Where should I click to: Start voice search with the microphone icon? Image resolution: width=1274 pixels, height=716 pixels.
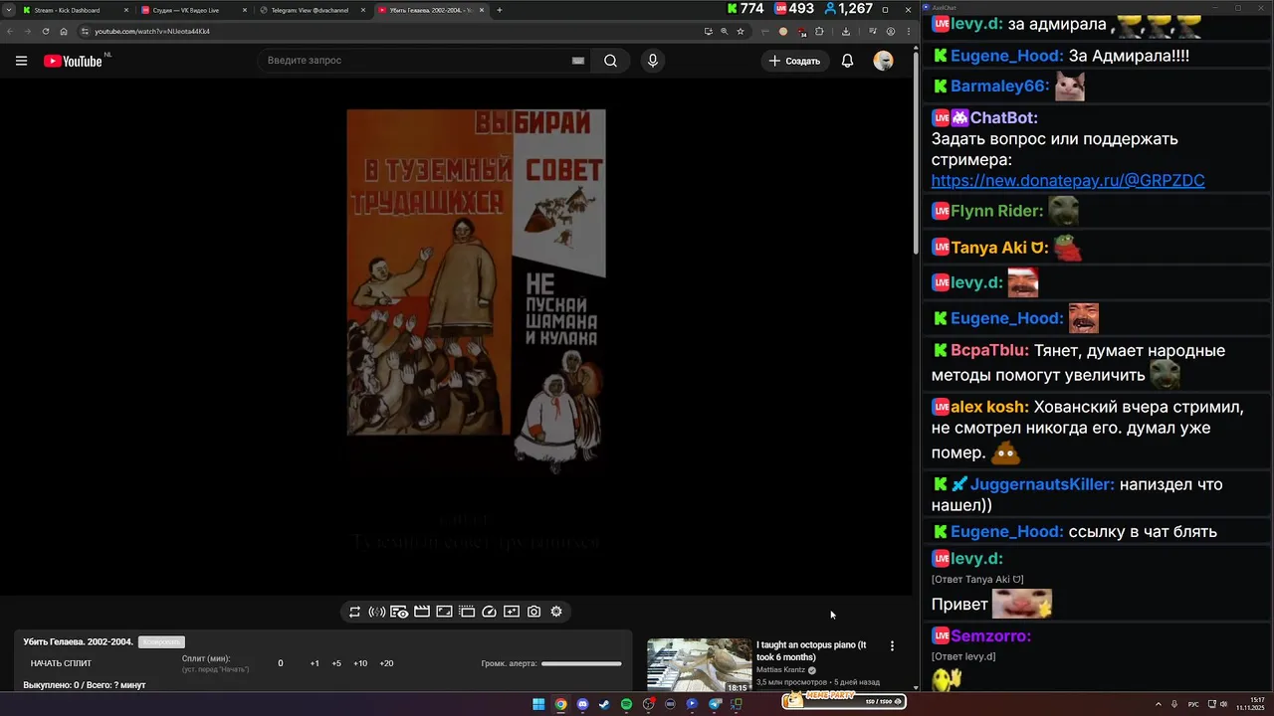(x=653, y=61)
